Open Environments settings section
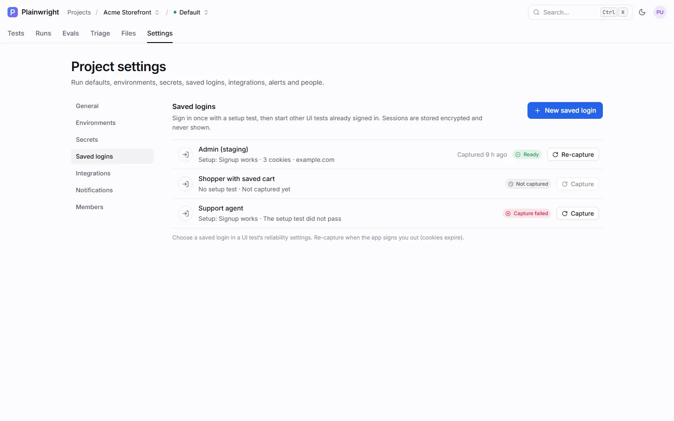Screen dimensions: 674x421 [x=112, y=123]
